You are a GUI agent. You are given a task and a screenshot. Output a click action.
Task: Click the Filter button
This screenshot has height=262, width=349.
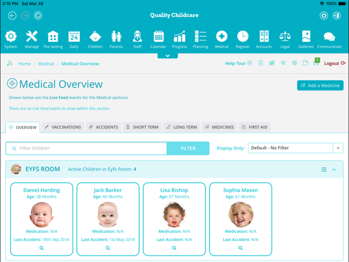point(188,148)
